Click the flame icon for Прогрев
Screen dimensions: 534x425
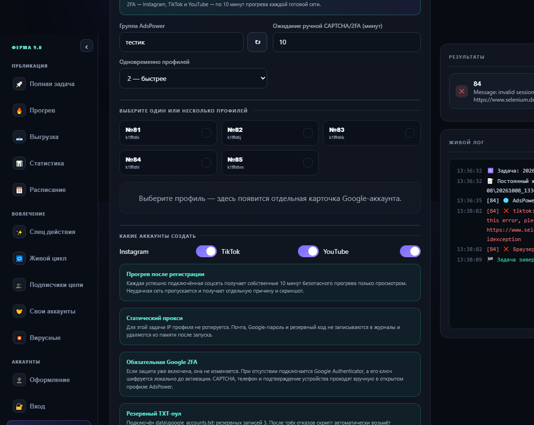[19, 111]
